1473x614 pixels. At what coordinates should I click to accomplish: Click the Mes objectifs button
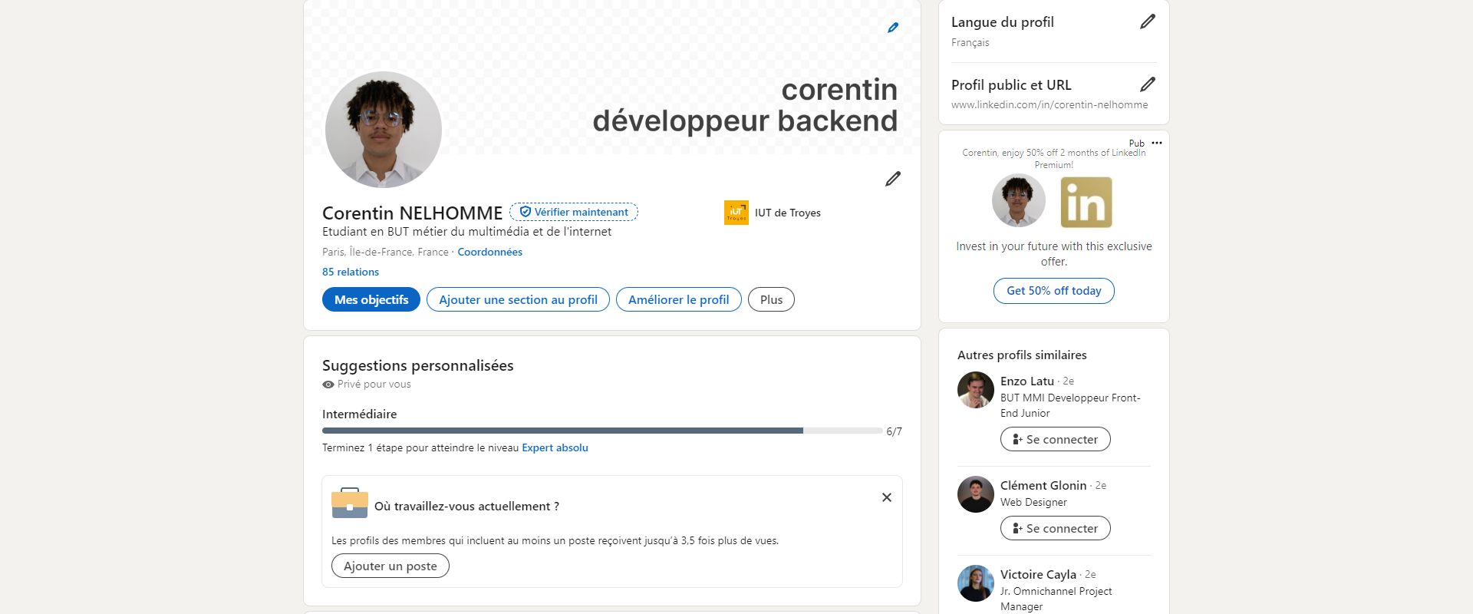click(371, 299)
